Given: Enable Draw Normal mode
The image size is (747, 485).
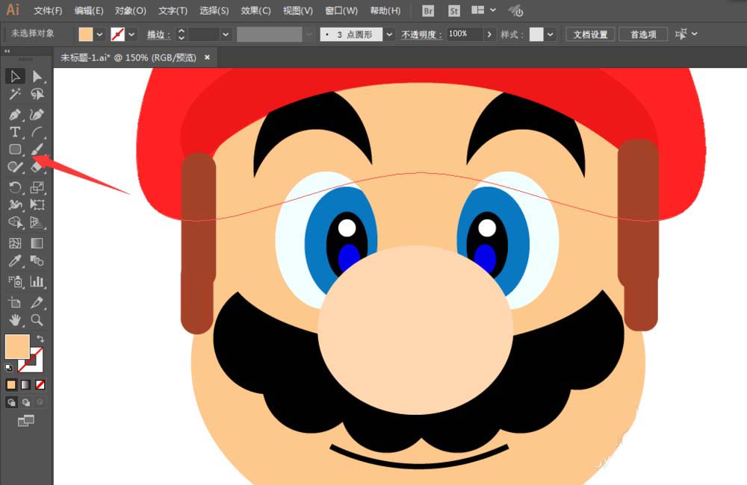Looking at the screenshot, I should coord(11,403).
